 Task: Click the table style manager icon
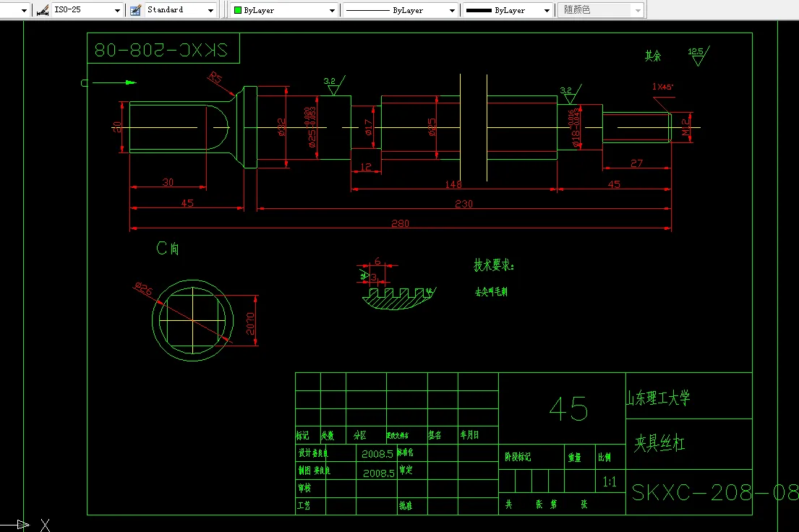tap(135, 9)
